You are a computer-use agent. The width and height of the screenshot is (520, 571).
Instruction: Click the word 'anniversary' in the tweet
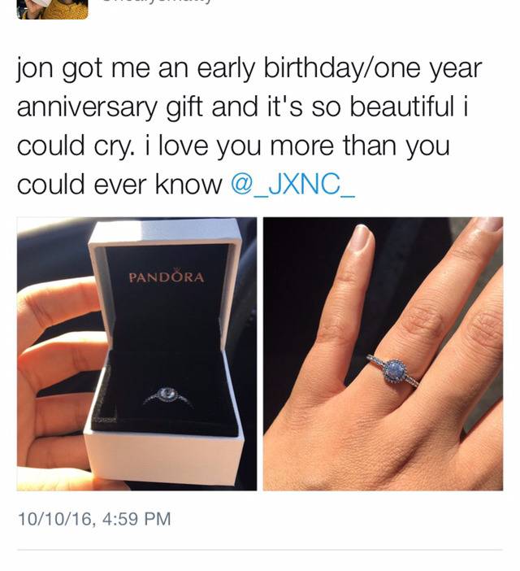tap(87, 107)
